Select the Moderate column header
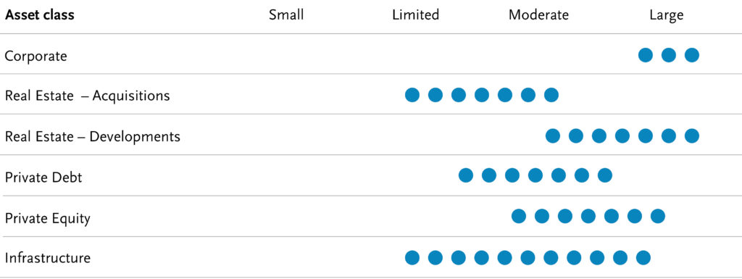 click(x=538, y=14)
